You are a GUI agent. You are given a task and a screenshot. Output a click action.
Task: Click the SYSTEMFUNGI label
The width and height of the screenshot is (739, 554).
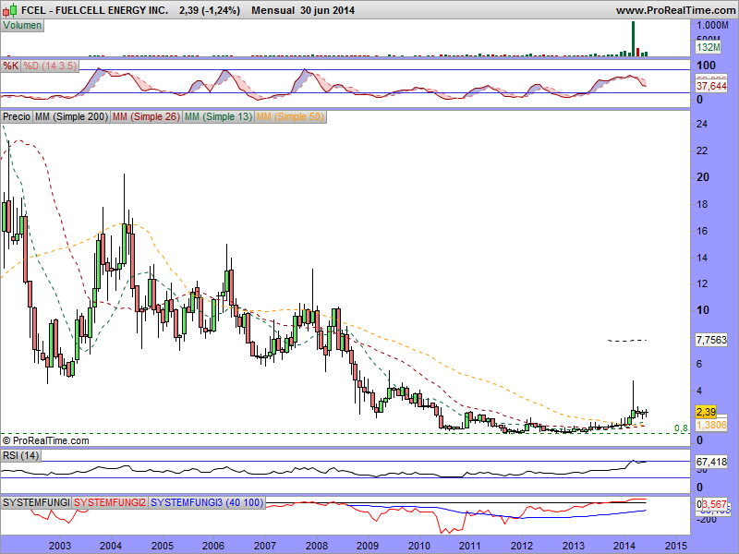click(36, 502)
